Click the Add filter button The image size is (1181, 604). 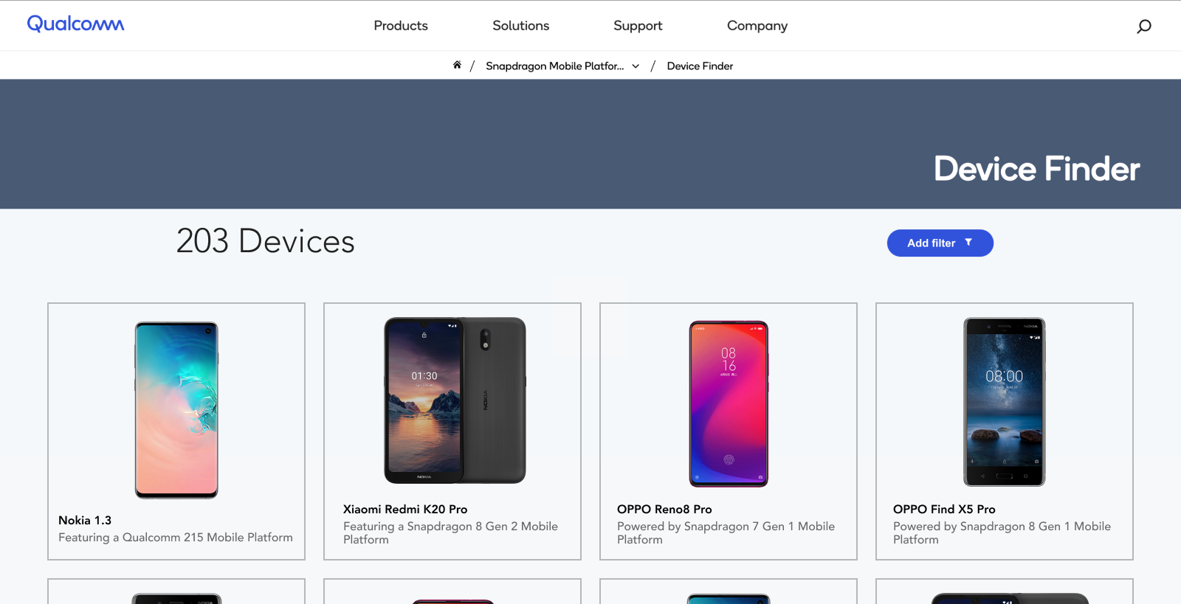pyautogui.click(x=932, y=243)
